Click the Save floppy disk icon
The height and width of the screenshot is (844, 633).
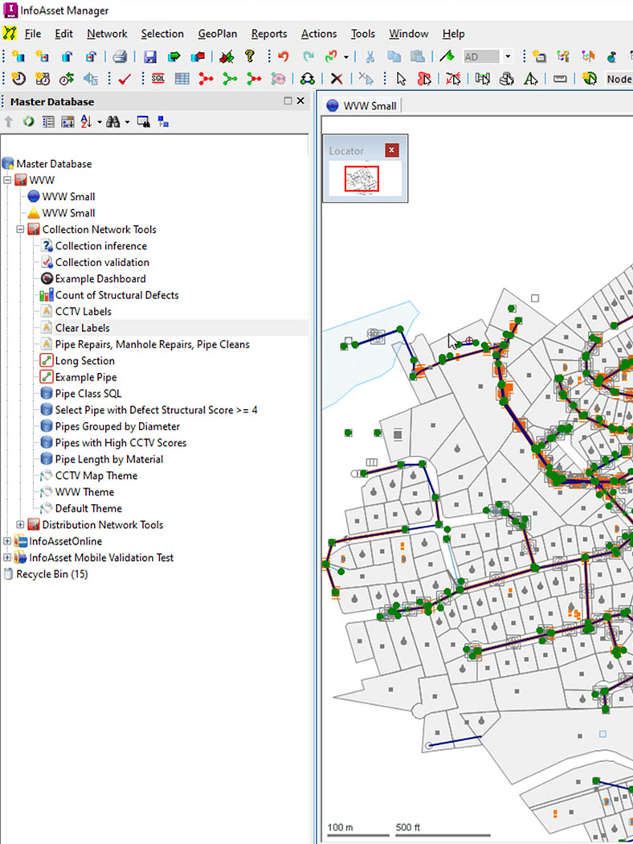pos(150,56)
